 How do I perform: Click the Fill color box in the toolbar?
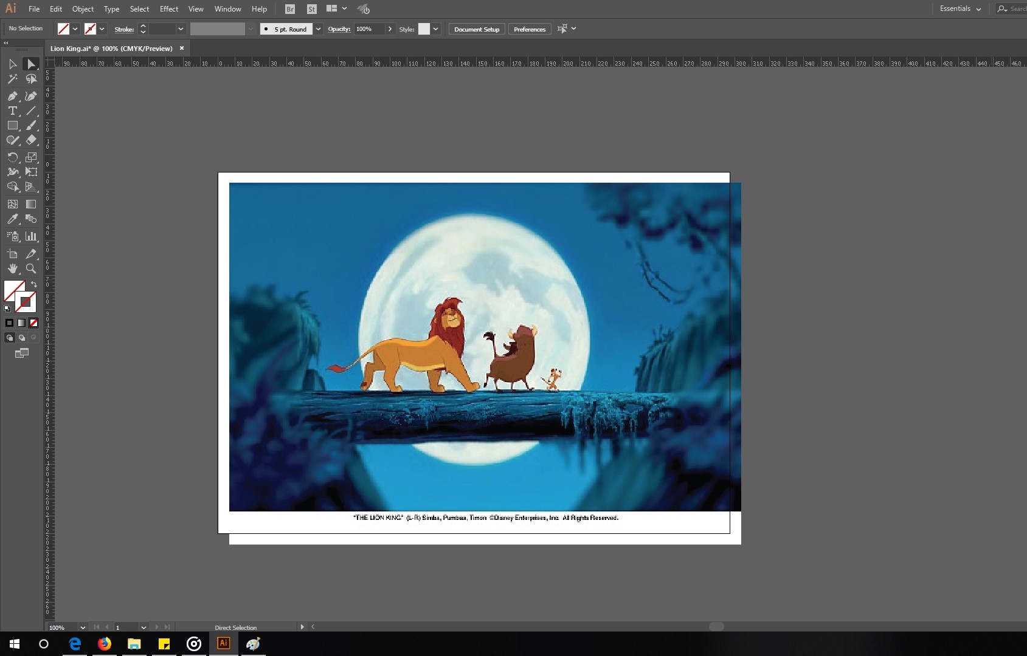click(x=12, y=289)
